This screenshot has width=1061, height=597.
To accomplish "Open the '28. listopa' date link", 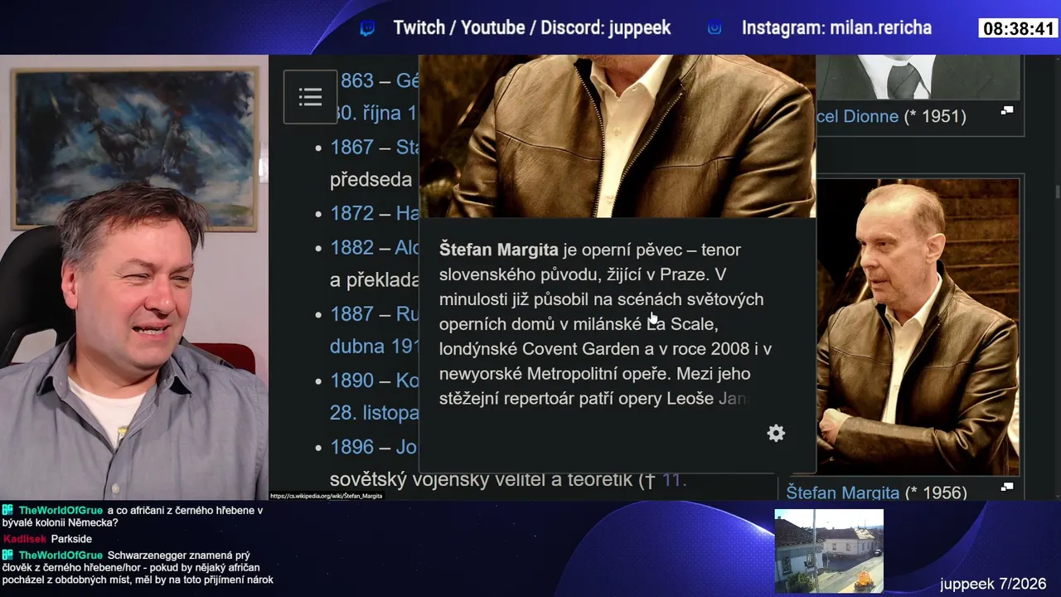I will pyautogui.click(x=375, y=413).
